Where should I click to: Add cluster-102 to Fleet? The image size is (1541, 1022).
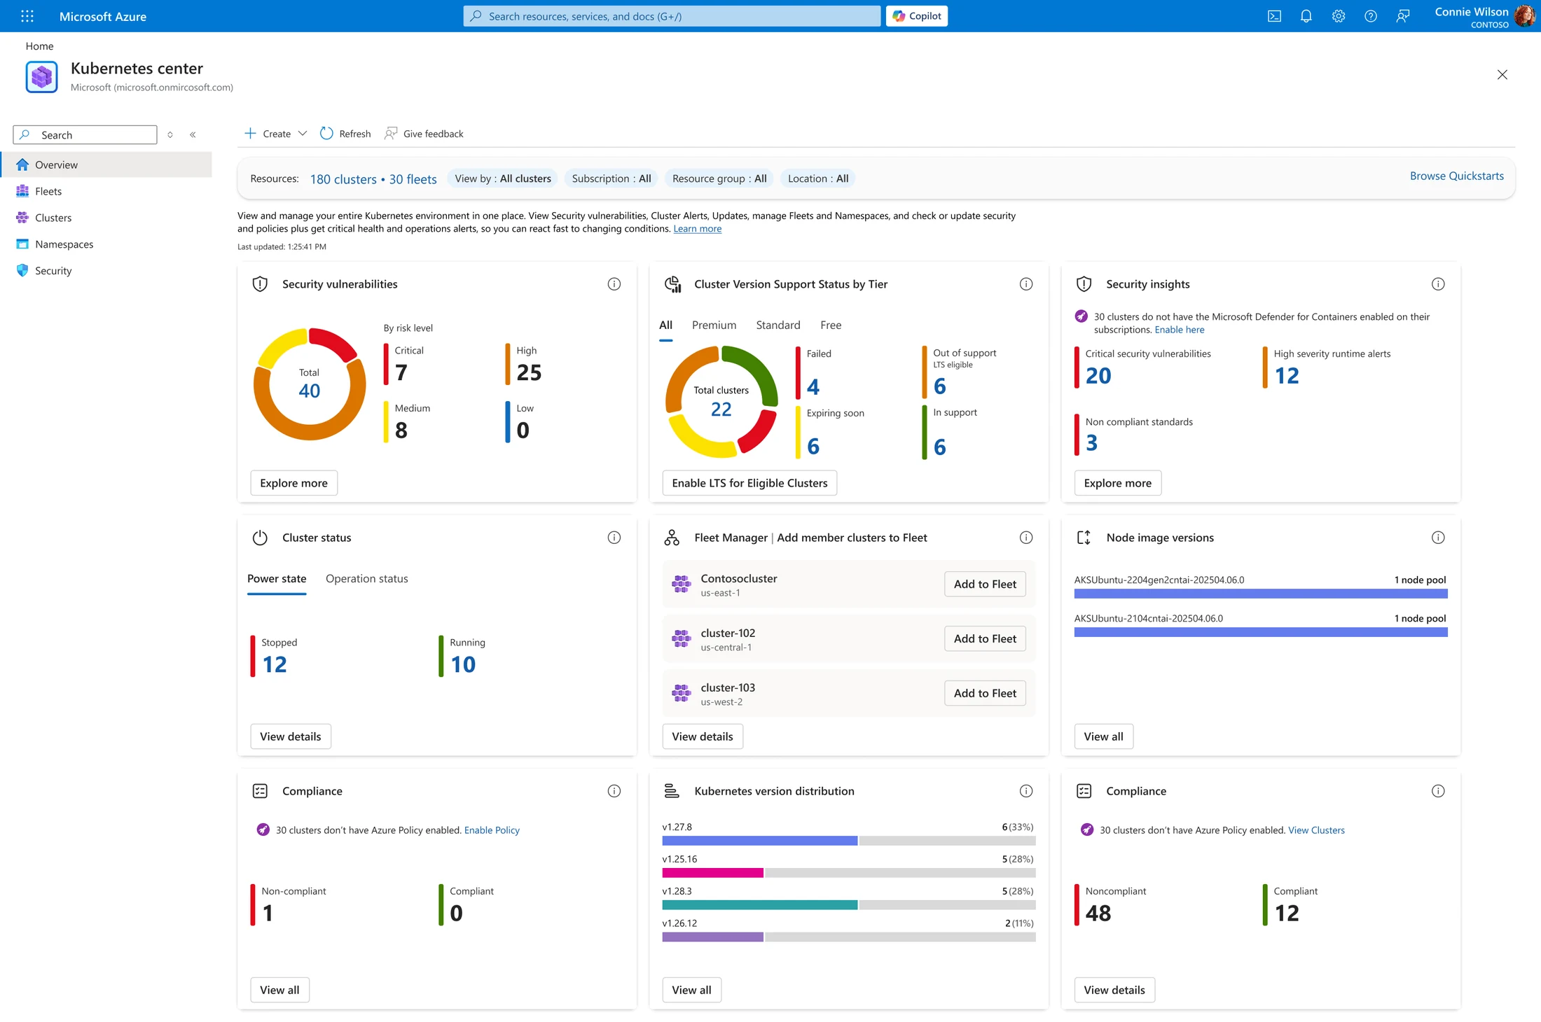pos(985,638)
